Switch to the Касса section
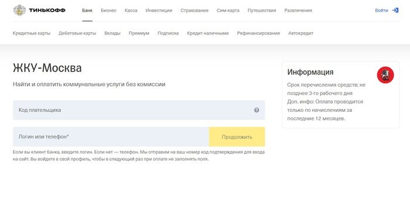The width and height of the screenshot is (410, 211). click(131, 11)
